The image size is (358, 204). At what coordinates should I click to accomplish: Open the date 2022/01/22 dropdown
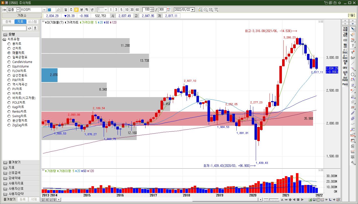(193, 10)
